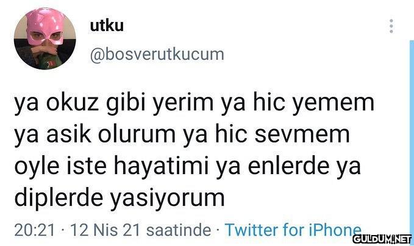The width and height of the screenshot is (414, 246).
Task: Click the tweet line starting ya asik olurum
Action: 182,136
